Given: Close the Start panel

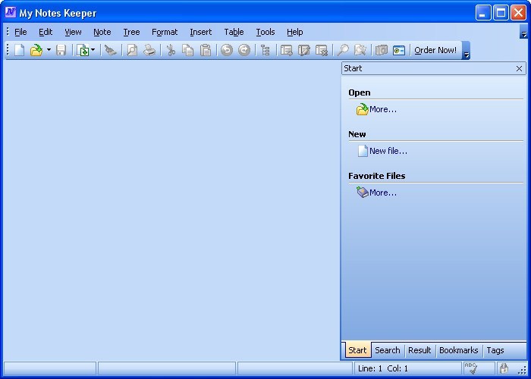Looking at the screenshot, I should [519, 69].
